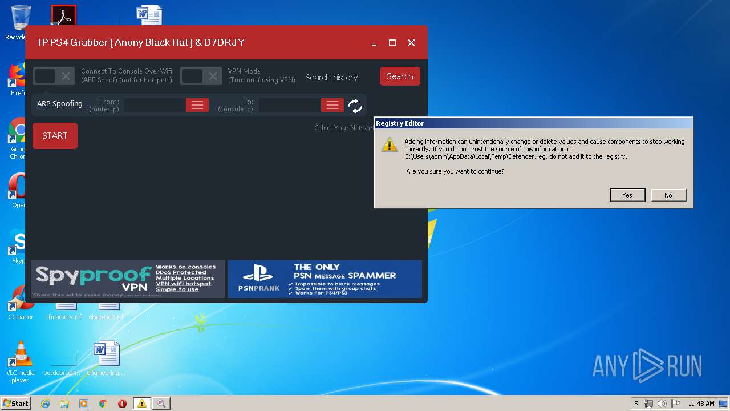Click the volume speaker tray icon
The image size is (730, 411).
click(x=662, y=404)
